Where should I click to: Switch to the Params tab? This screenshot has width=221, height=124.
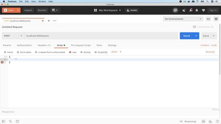tap(7, 45)
